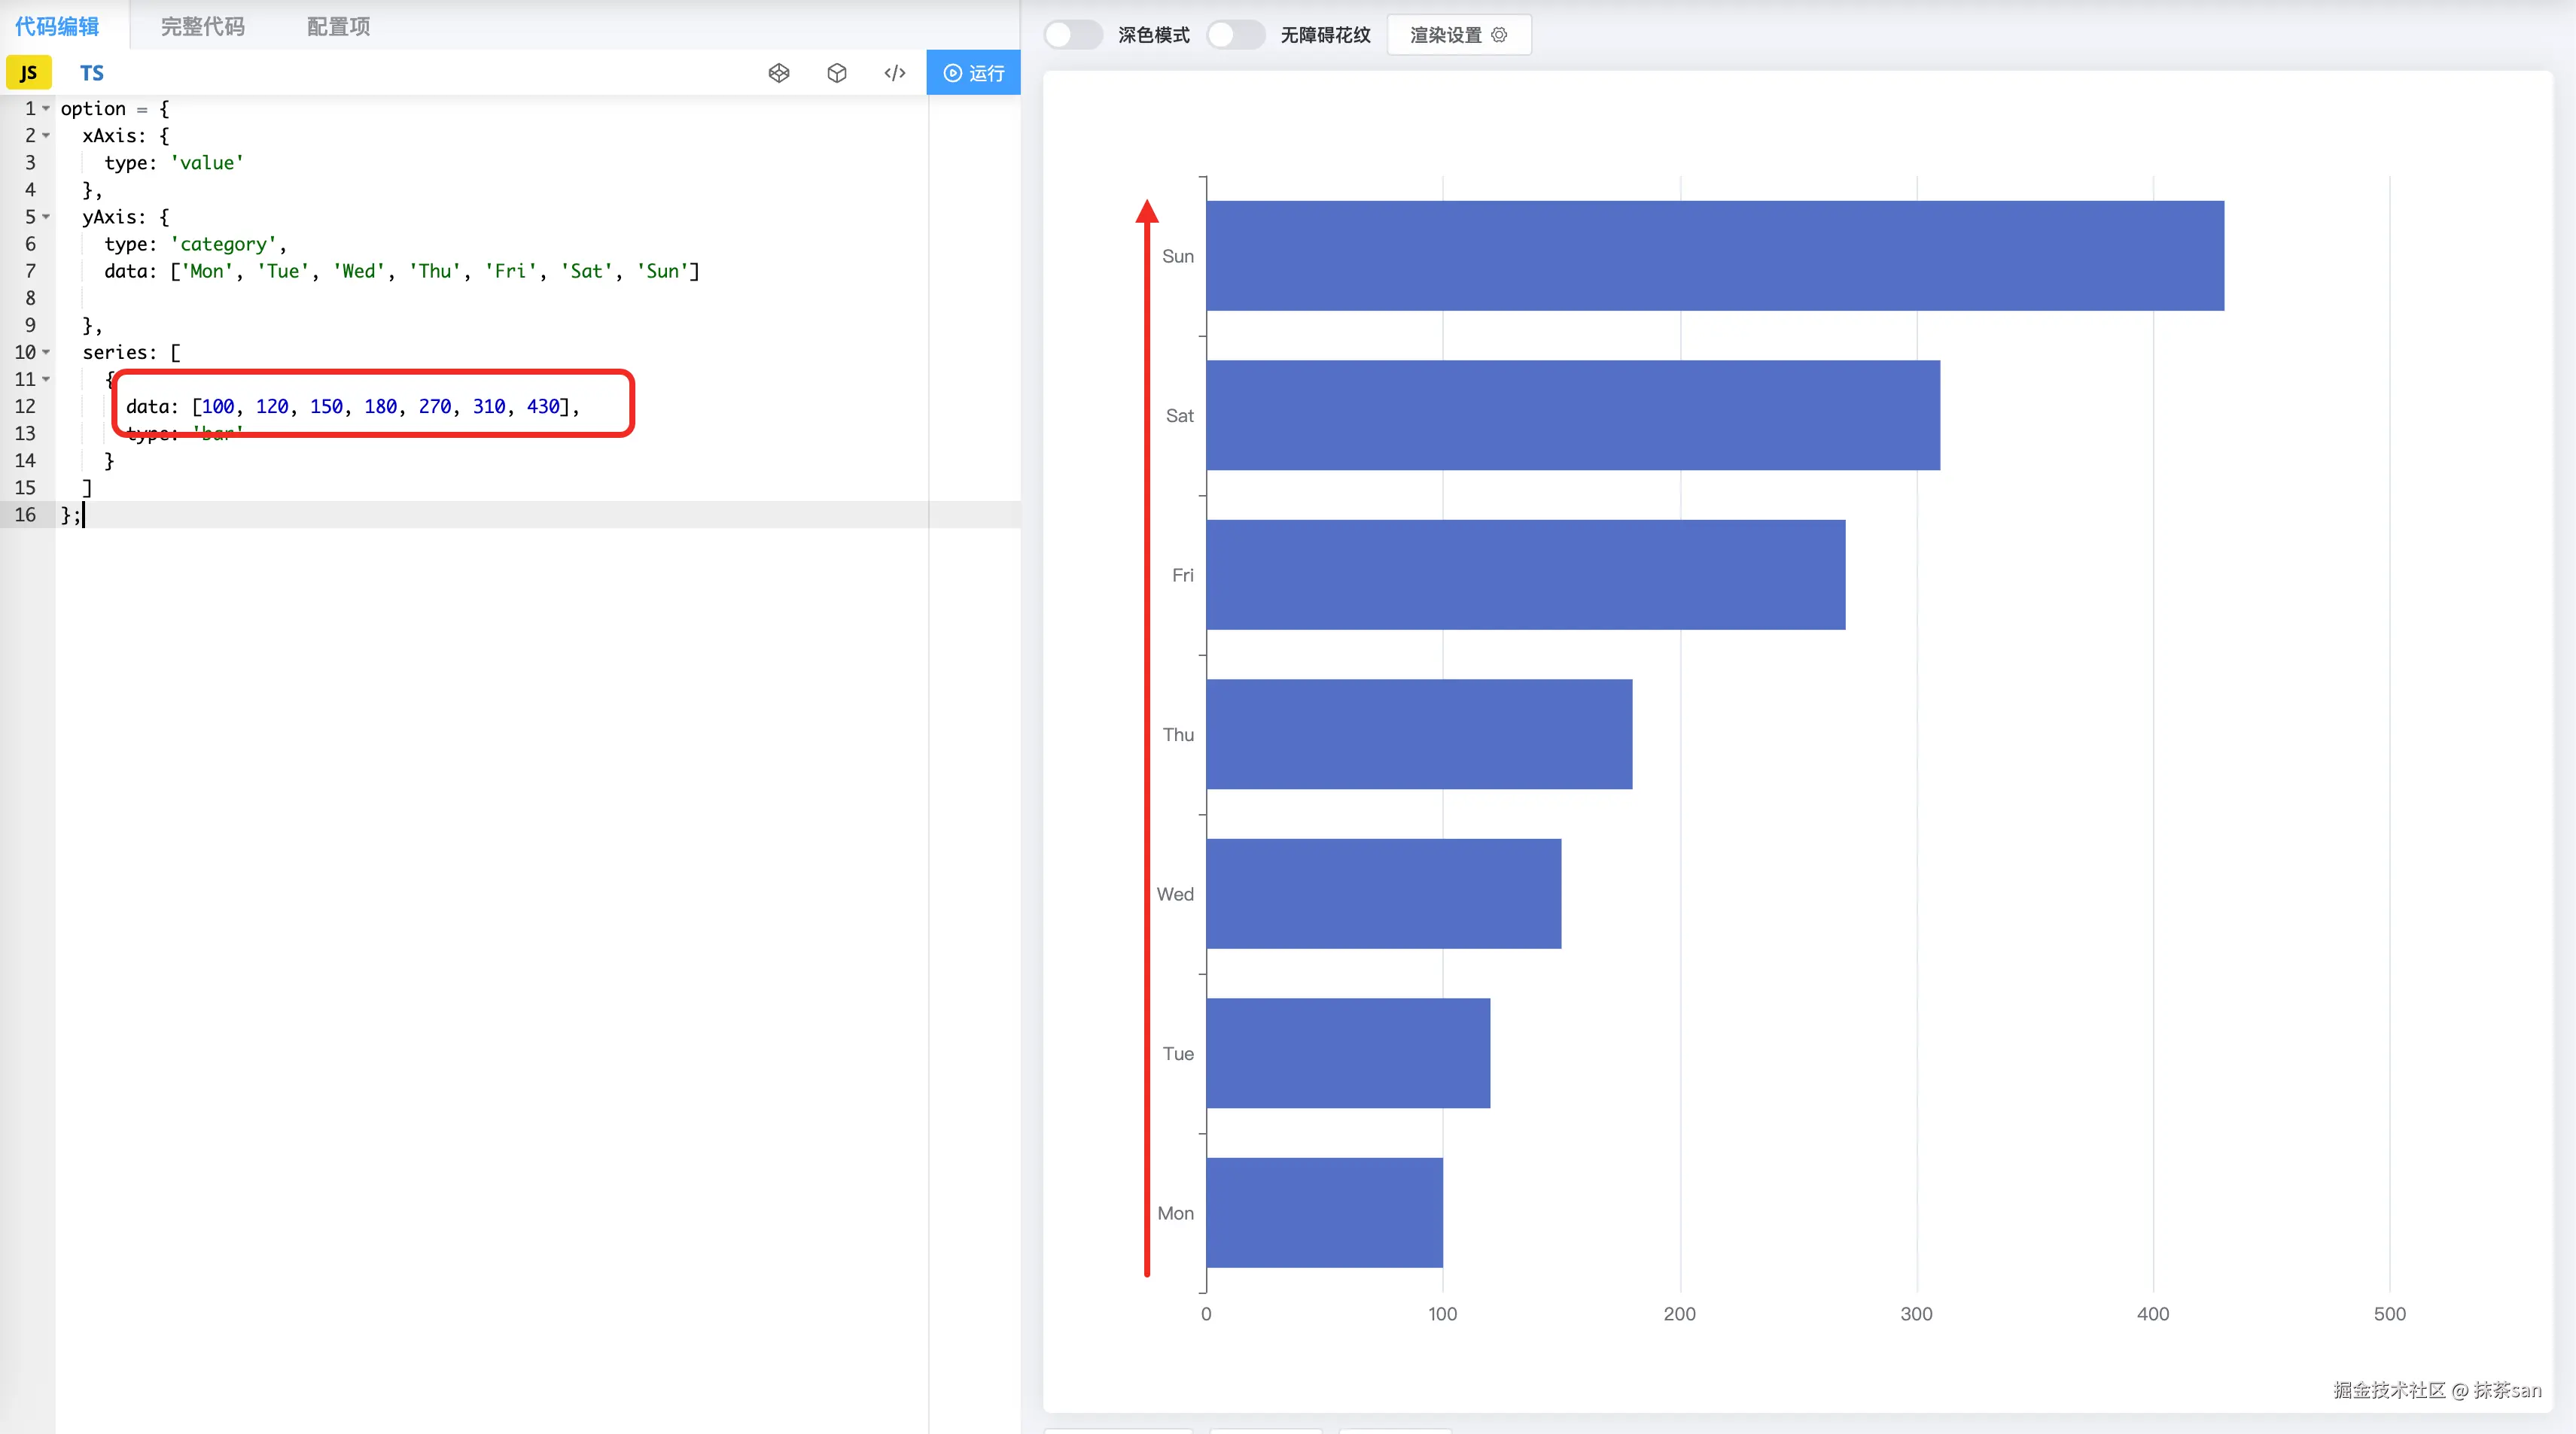This screenshot has width=2576, height=1434.
Task: Select the 代码编辑 tab
Action: [57, 27]
